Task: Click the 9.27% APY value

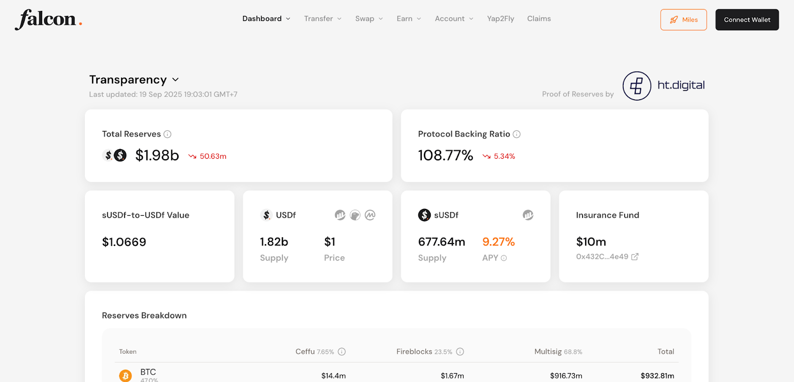Action: (498, 242)
